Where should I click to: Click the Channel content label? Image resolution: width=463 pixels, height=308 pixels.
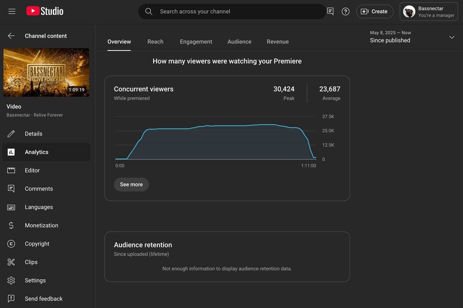tap(46, 36)
